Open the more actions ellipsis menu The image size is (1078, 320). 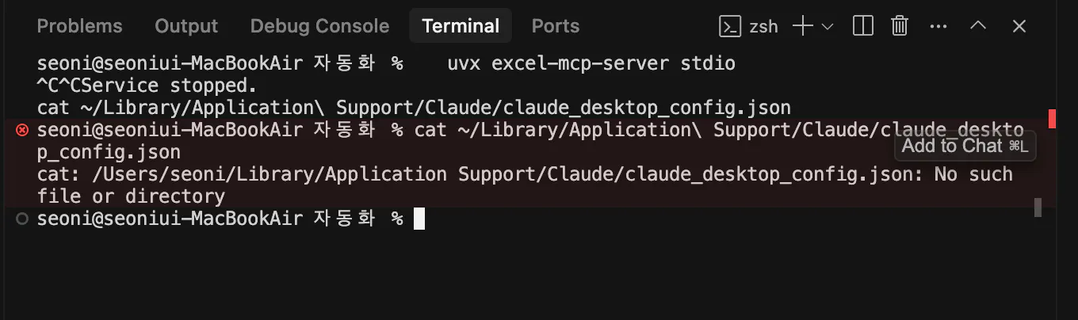click(938, 26)
